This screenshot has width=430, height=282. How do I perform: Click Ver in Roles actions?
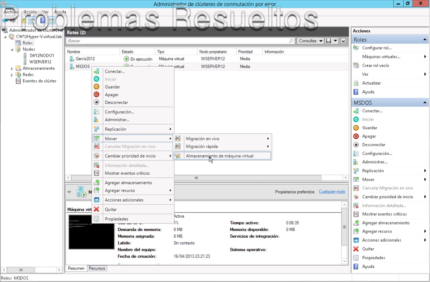tap(365, 74)
